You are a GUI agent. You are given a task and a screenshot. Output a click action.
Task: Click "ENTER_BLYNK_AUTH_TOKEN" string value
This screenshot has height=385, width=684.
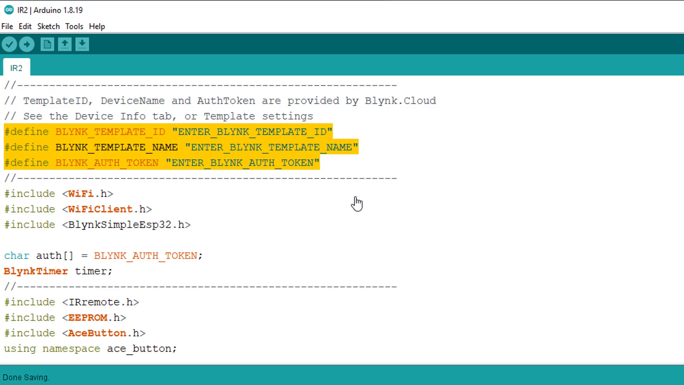[x=242, y=163]
